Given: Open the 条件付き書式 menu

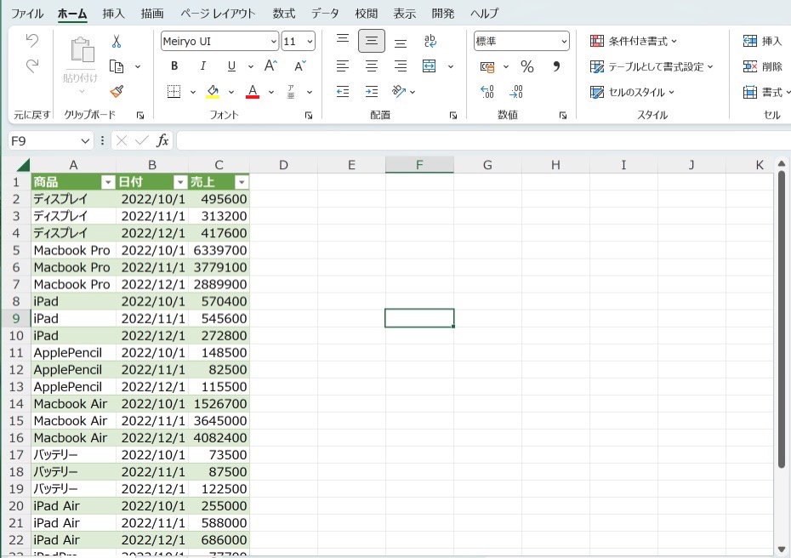Looking at the screenshot, I should coord(634,41).
